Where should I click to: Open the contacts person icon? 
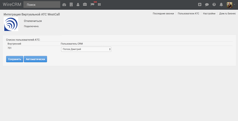click(x=78, y=4)
